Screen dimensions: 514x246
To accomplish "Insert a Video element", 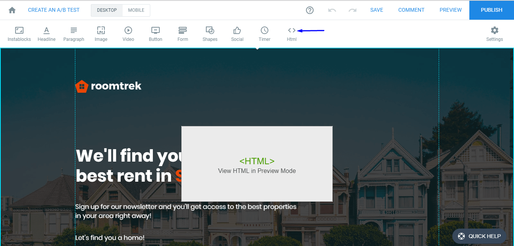I will (128, 34).
